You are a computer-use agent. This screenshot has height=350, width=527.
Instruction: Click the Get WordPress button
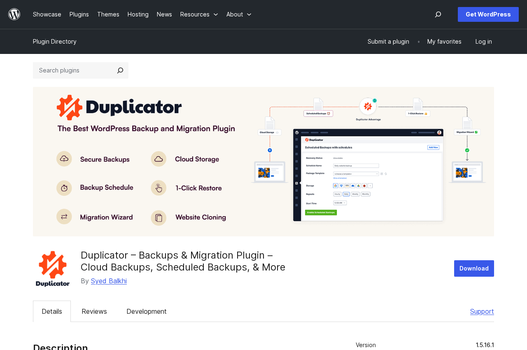pyautogui.click(x=488, y=14)
